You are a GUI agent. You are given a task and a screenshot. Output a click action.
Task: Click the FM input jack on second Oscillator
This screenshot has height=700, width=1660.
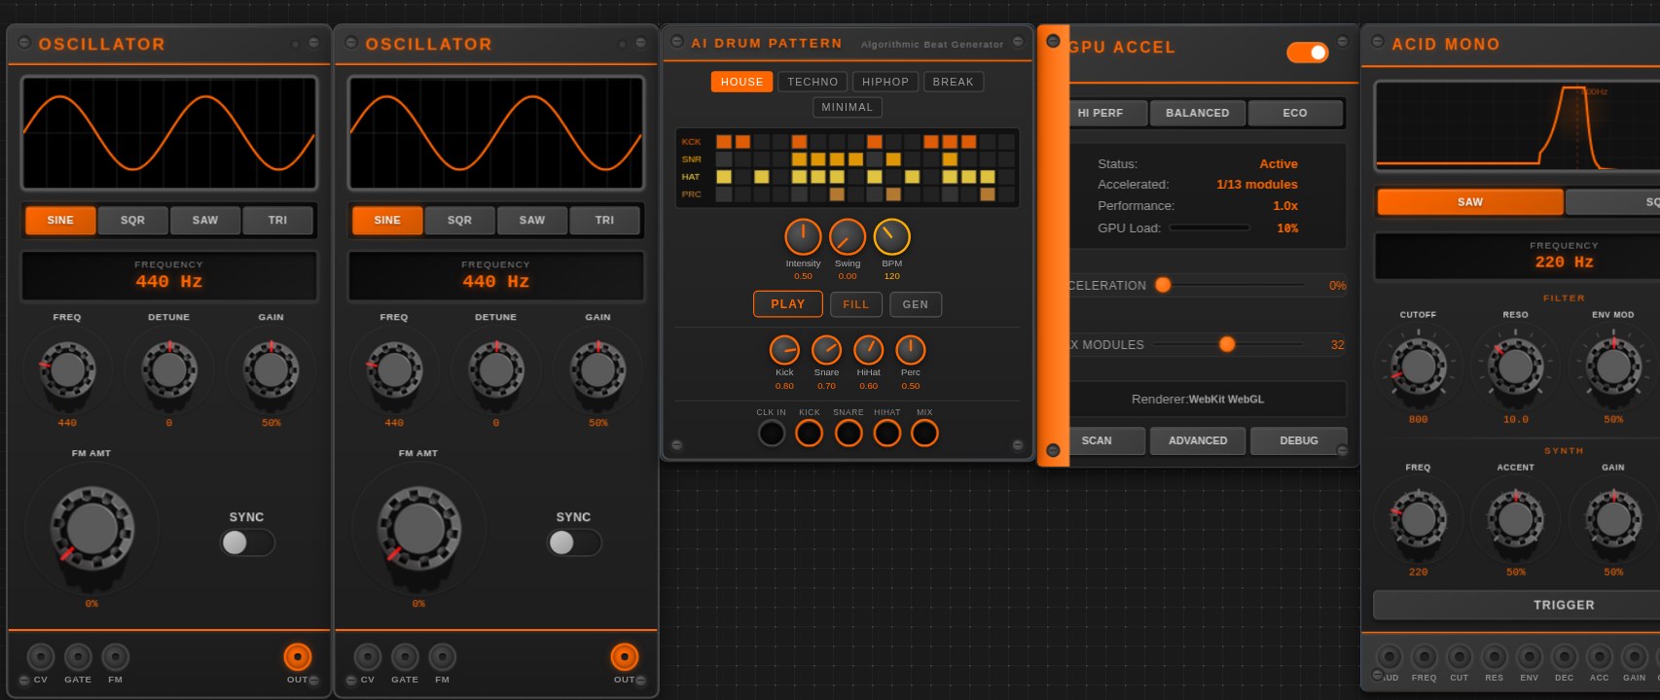coord(442,657)
